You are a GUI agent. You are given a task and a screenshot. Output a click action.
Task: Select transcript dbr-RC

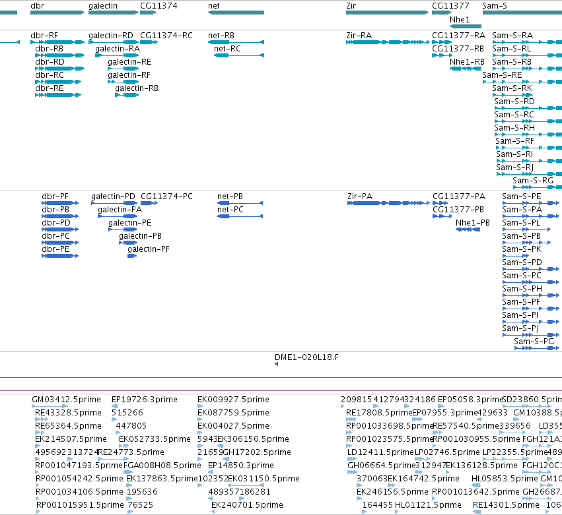(x=58, y=82)
